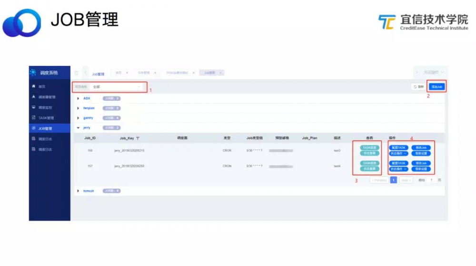Close the TASK tab with its x

point(193,73)
